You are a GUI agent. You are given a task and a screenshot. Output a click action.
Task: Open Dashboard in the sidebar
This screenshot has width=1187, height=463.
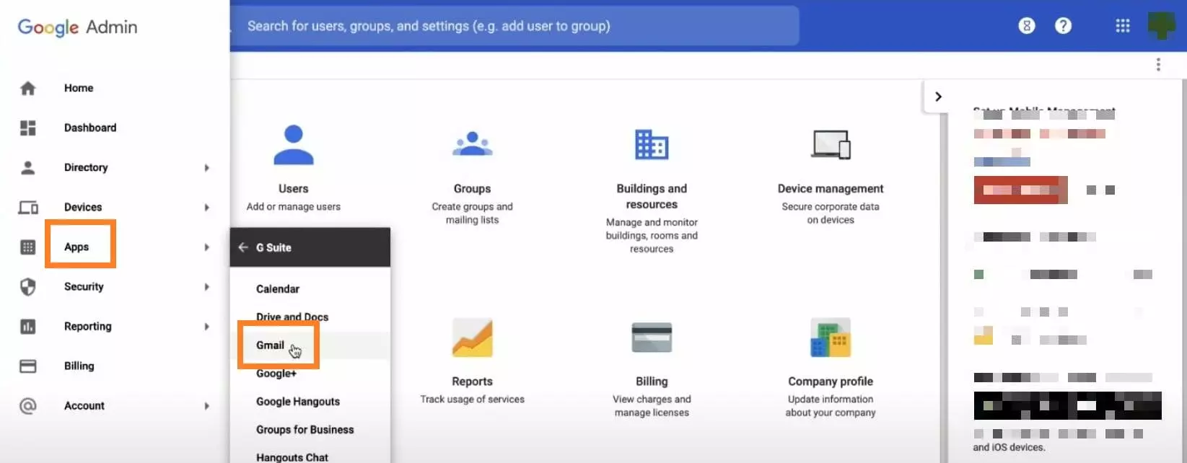coord(90,128)
